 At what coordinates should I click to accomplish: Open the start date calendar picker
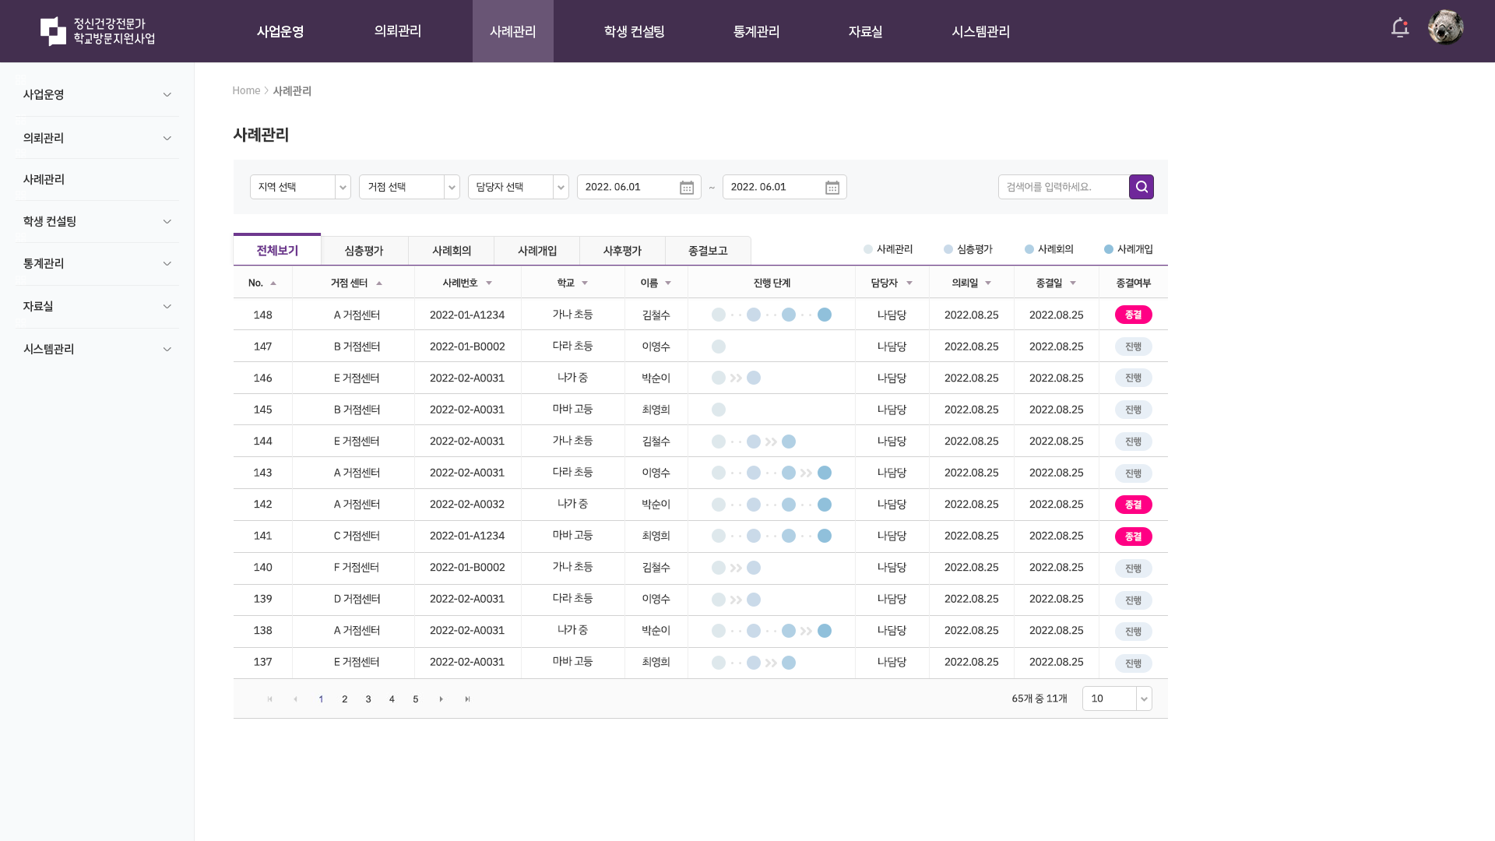point(686,188)
